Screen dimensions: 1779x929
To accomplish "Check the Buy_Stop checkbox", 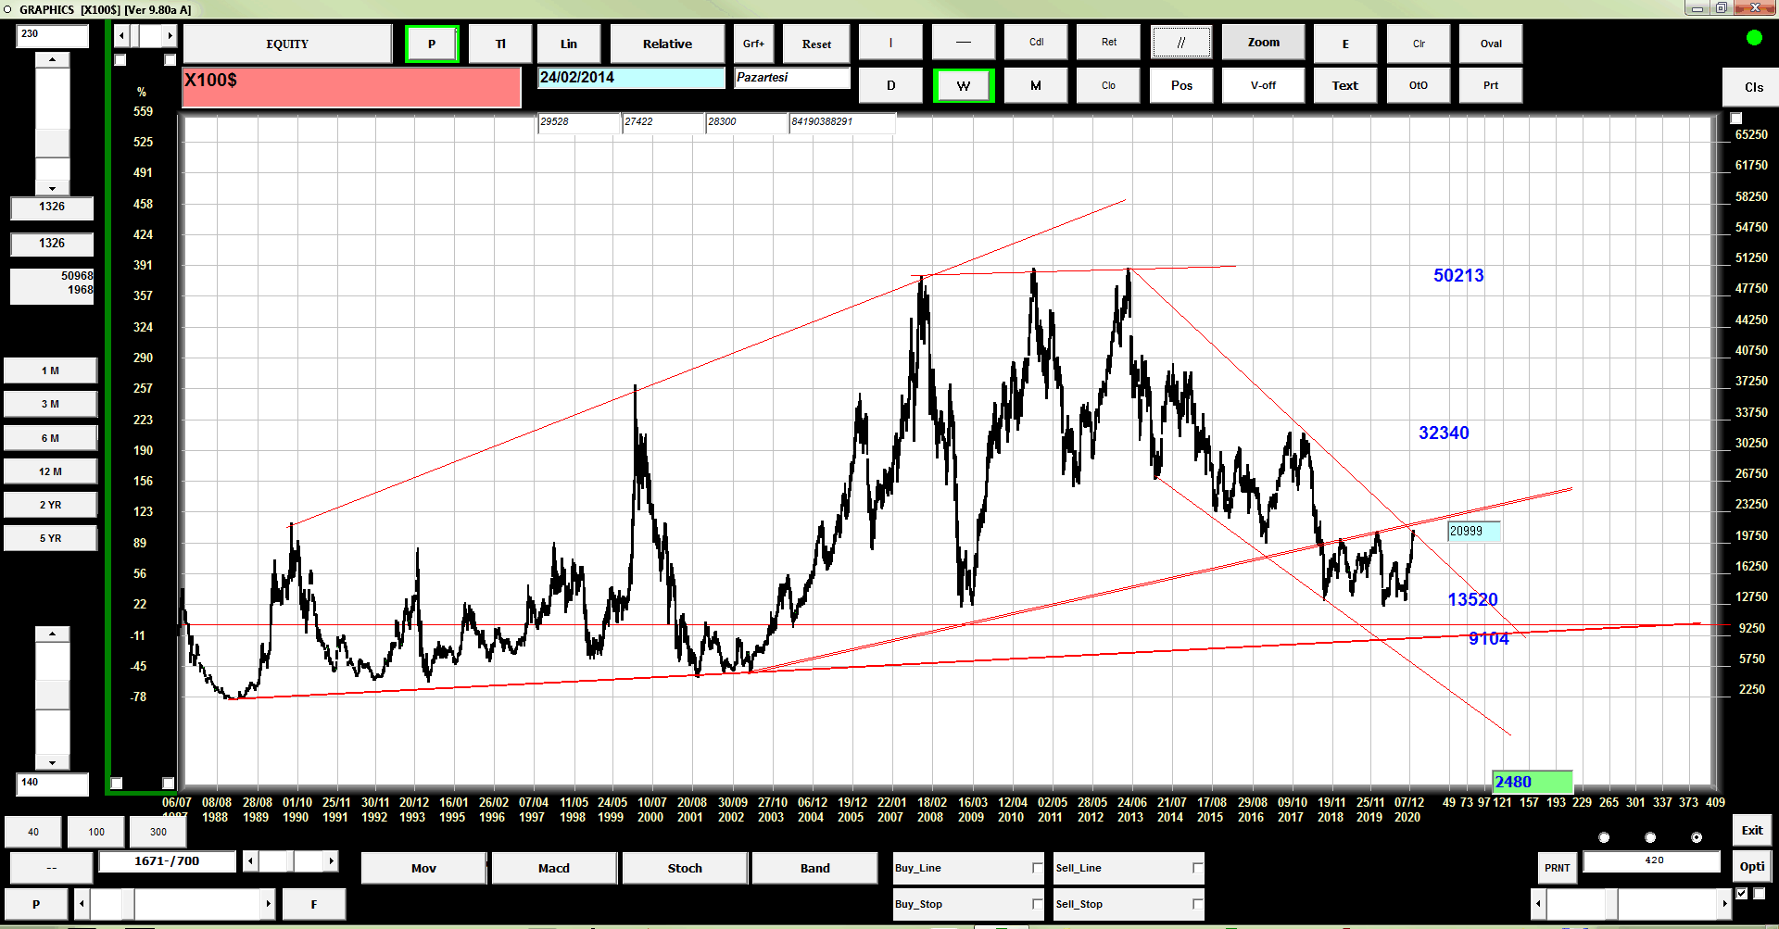I will tap(1037, 904).
